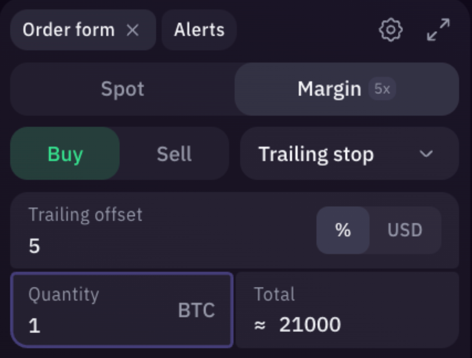Click the BTC unit label in Quantity

(196, 310)
